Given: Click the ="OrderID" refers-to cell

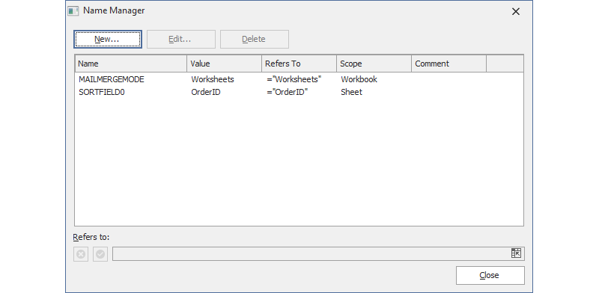Looking at the screenshot, I should coord(288,93).
